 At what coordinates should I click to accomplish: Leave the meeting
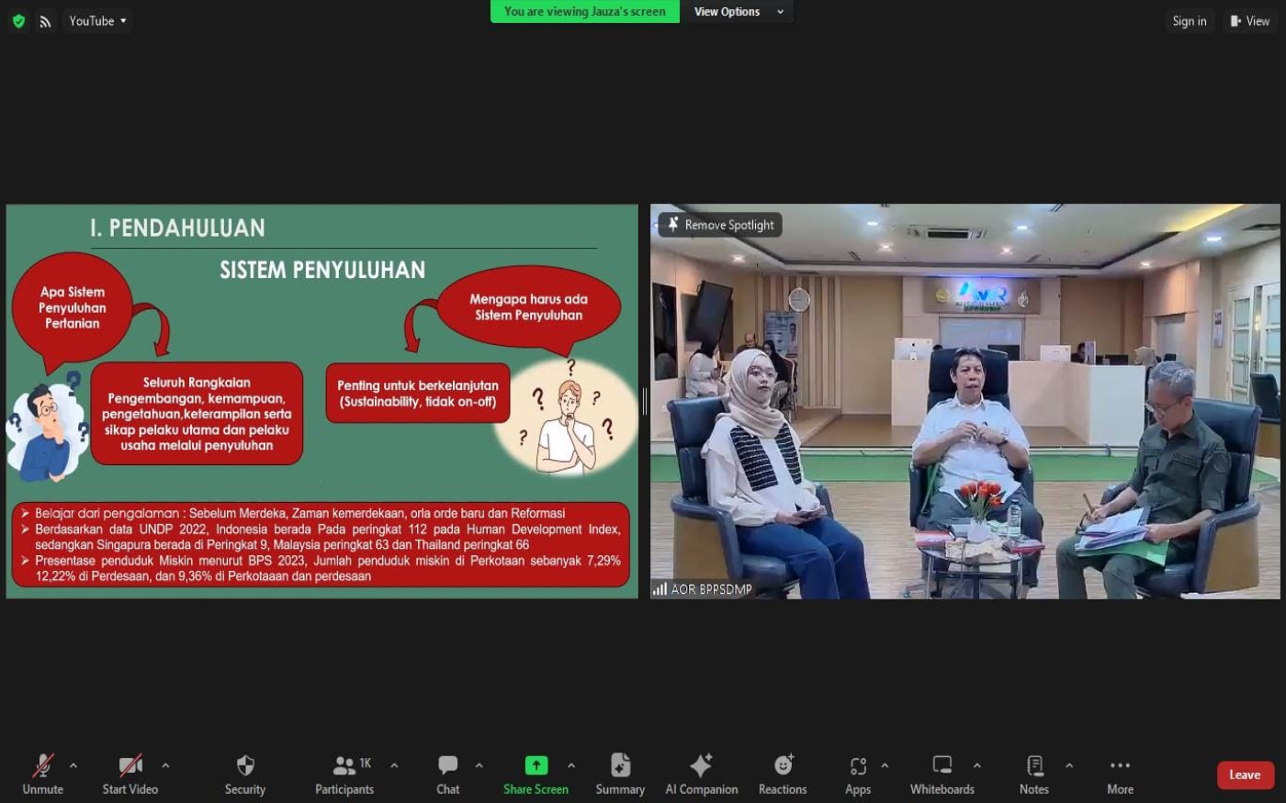point(1245,775)
